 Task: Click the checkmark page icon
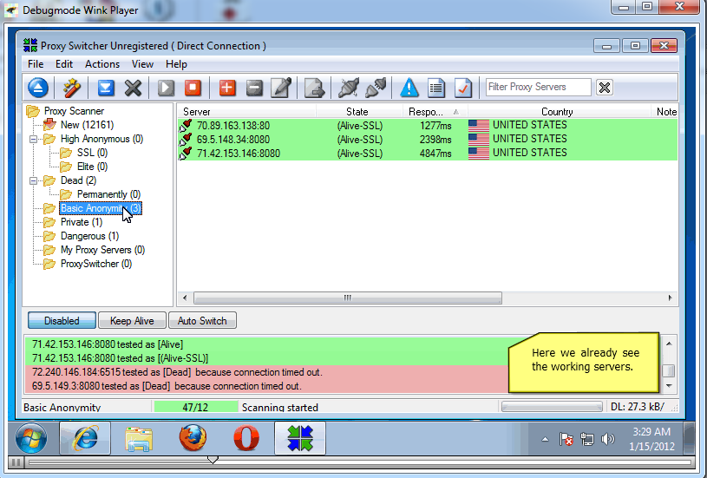[463, 88]
